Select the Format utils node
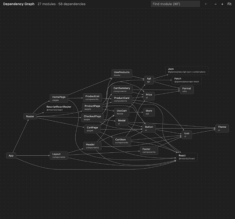Screen dimensions: 235x219 coord(187,90)
